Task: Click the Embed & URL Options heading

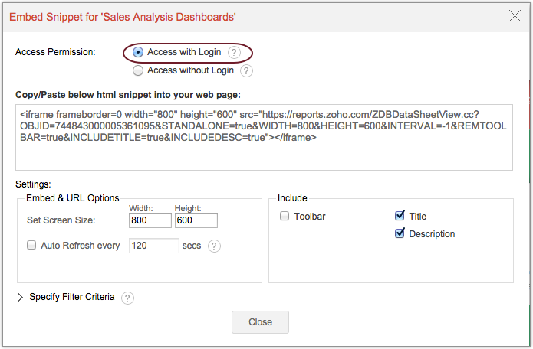Action: pyautogui.click(x=72, y=198)
